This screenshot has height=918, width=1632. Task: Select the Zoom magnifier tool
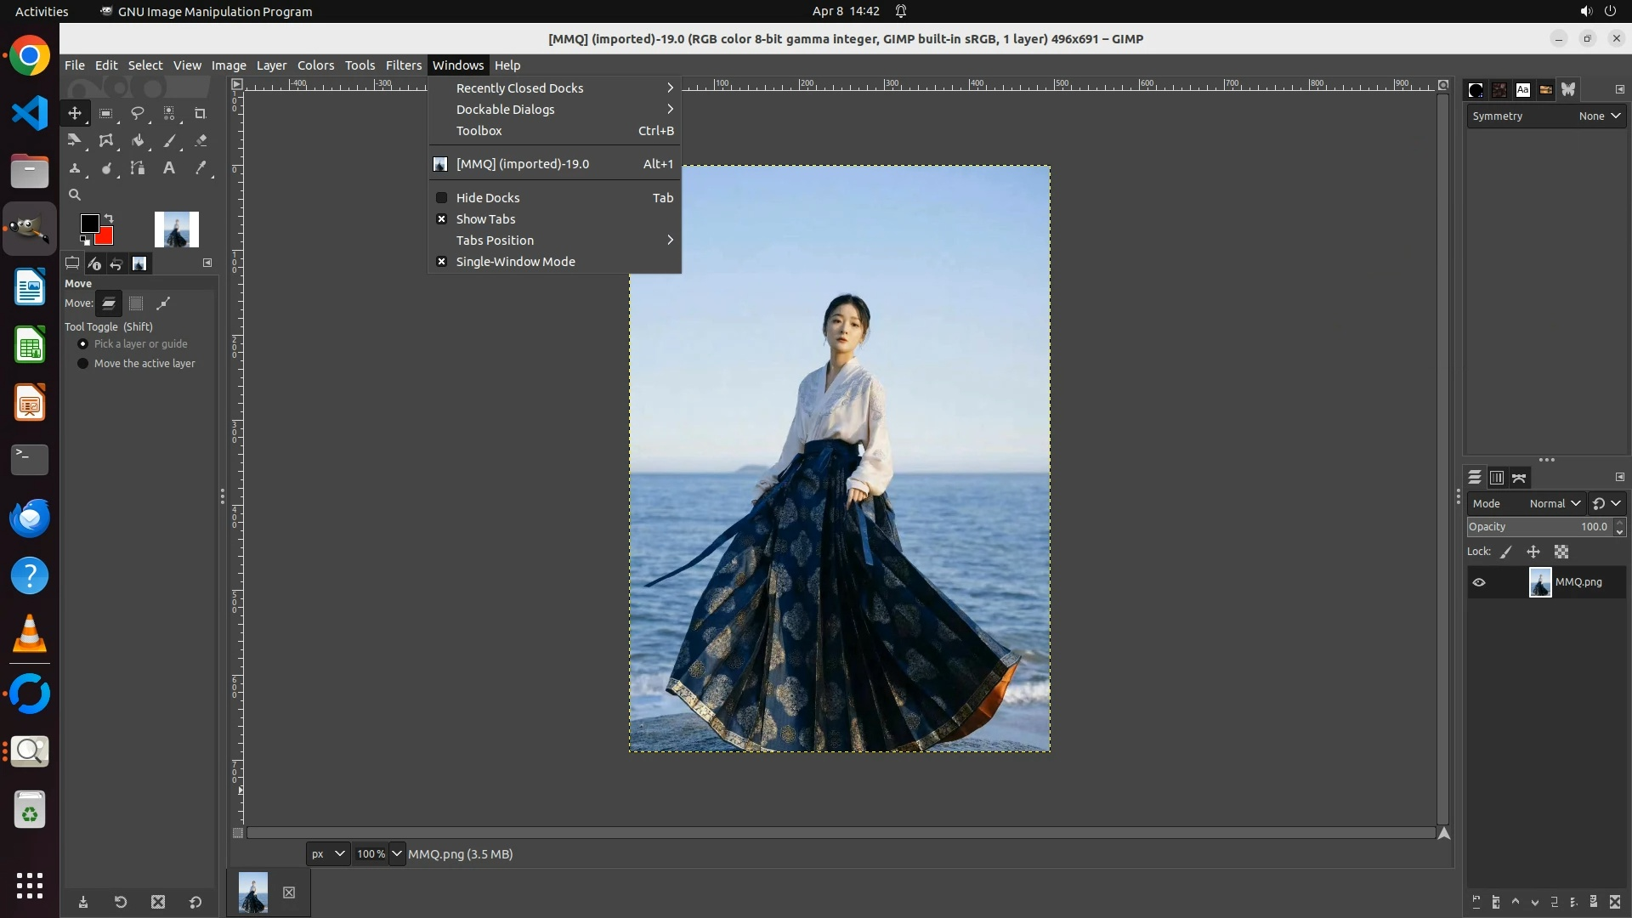tap(75, 195)
